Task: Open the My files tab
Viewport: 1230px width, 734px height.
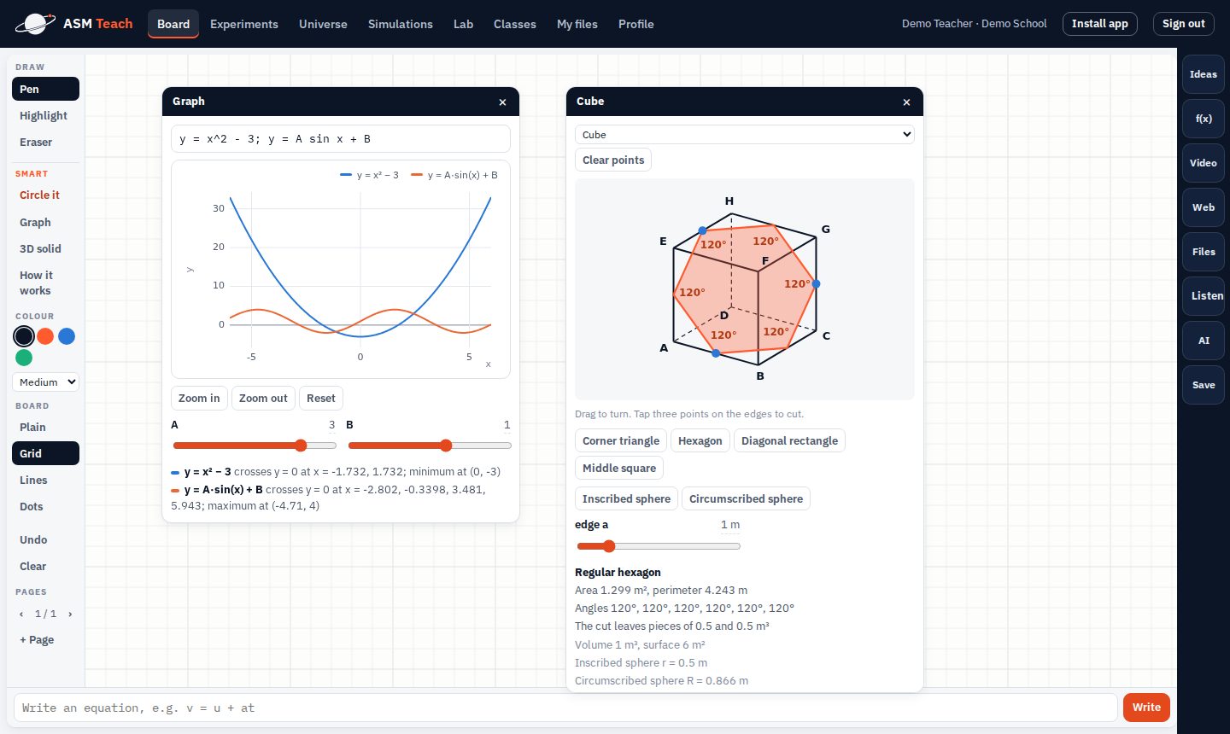Action: (577, 24)
